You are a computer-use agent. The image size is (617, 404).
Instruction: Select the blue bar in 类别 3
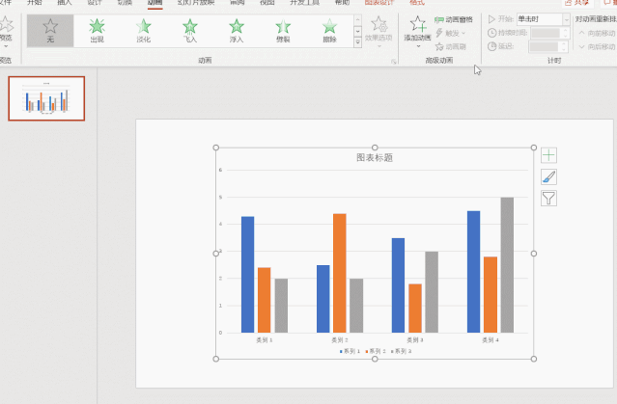tap(398, 285)
